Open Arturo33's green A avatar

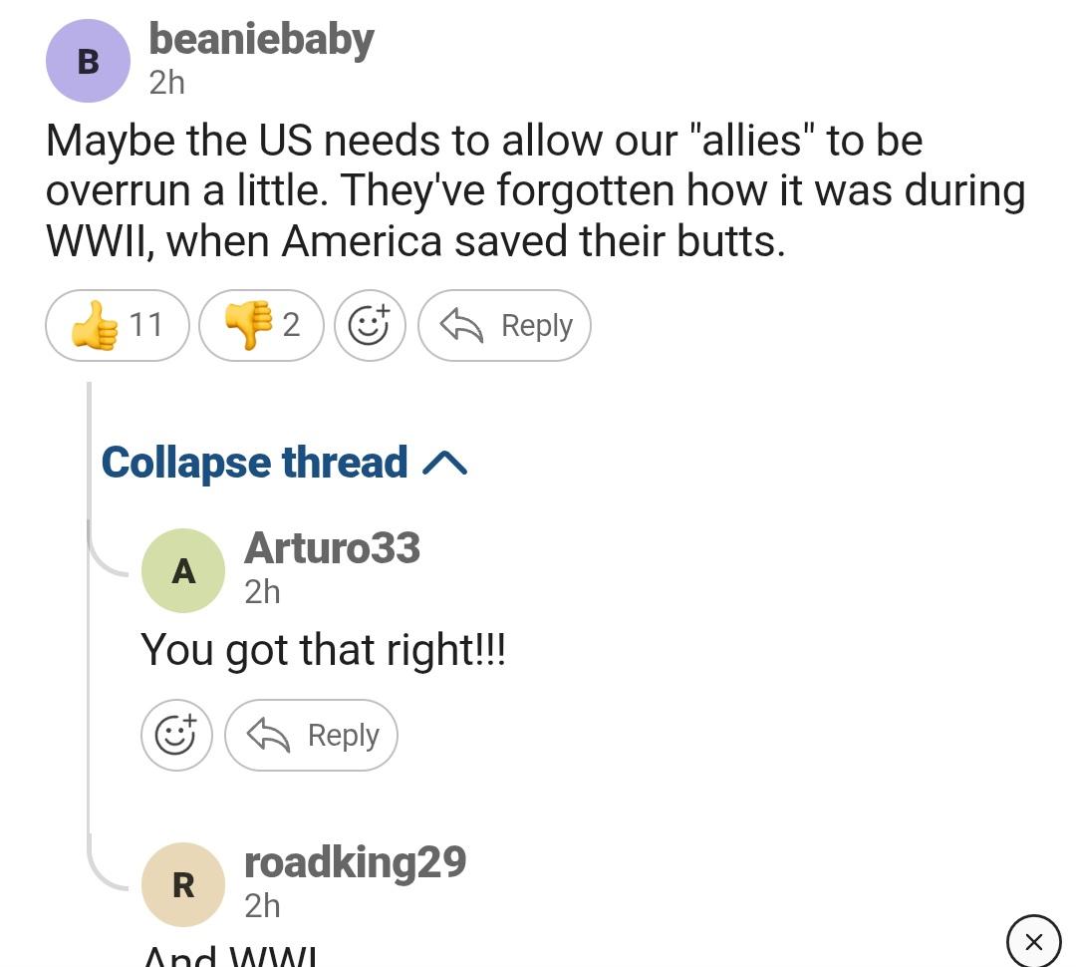pos(183,570)
